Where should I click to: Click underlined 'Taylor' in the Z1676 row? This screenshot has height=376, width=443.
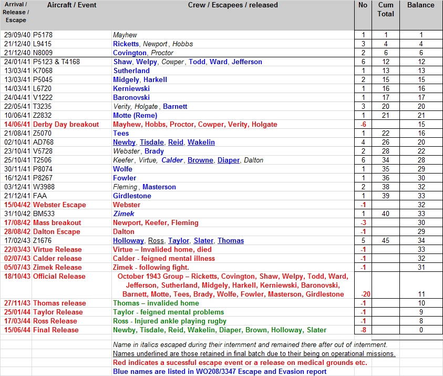[179, 240]
